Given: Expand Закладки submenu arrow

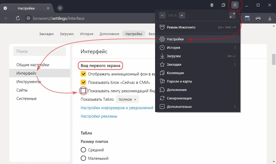Looking at the screenshot, I should [235, 64].
